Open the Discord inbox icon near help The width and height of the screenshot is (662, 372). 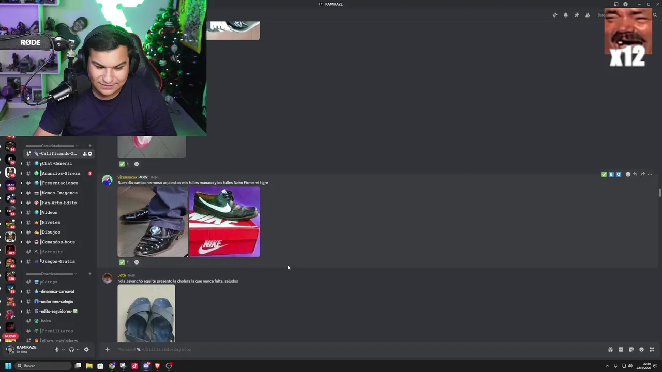616,4
